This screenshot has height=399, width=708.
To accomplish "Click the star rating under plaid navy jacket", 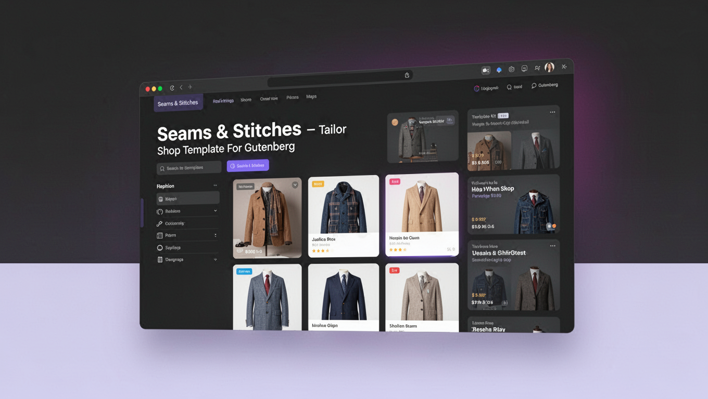I will pos(321,251).
